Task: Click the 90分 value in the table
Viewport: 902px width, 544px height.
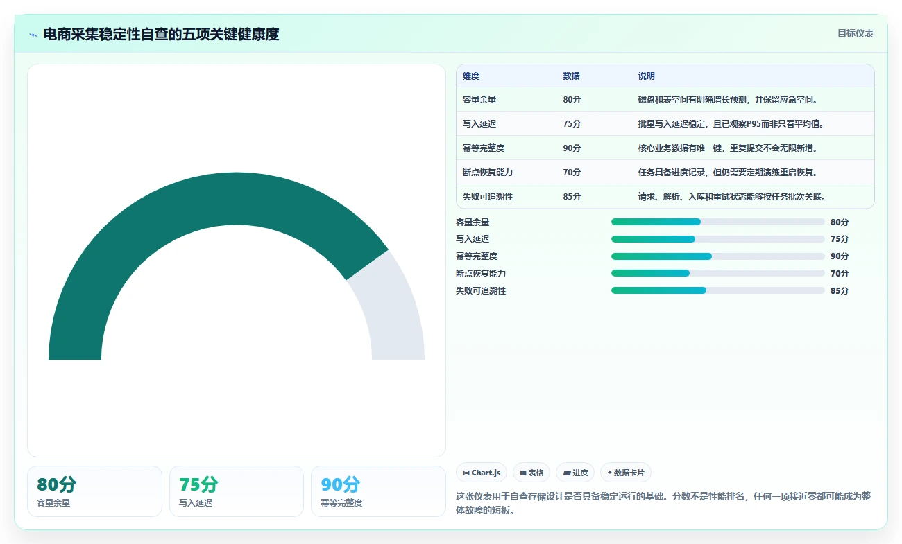Action: [572, 148]
